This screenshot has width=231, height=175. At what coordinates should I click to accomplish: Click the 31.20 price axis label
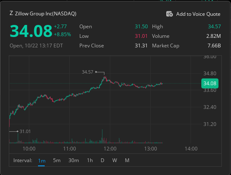click(x=210, y=124)
